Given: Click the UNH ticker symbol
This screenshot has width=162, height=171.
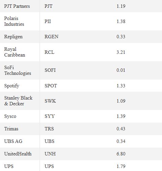Looking at the screenshot, I should click(x=50, y=154).
